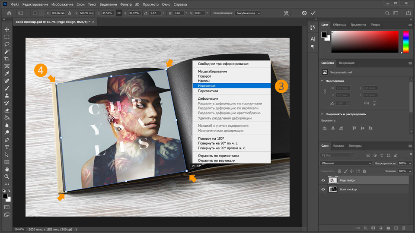This screenshot has height=233, width=415.
Task: Cancel the transform with the circle-slash icon
Action: tap(304, 13)
